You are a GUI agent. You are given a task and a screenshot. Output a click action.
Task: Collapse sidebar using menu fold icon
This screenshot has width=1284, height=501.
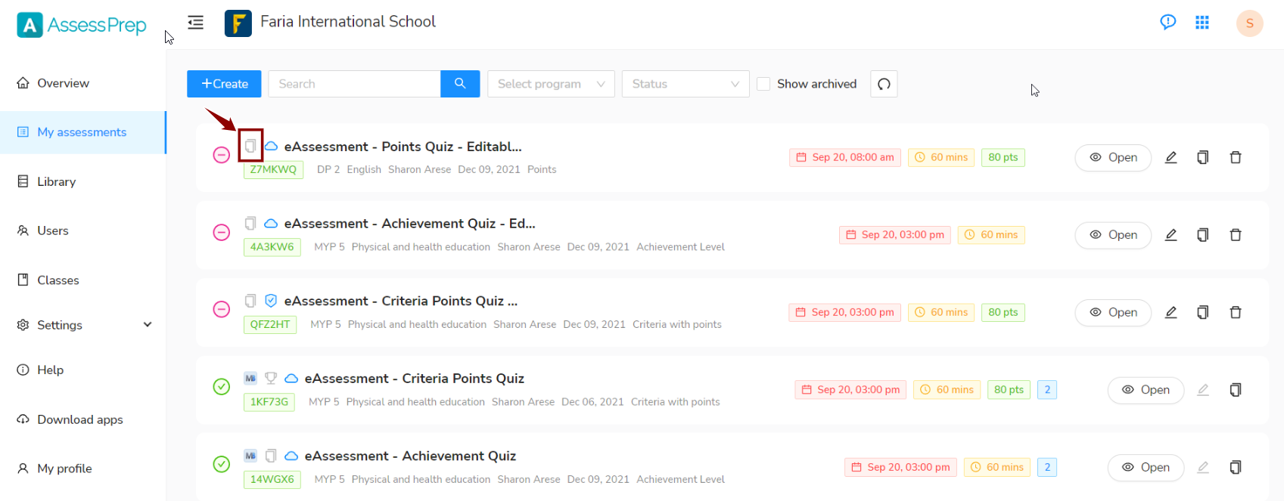click(x=196, y=23)
